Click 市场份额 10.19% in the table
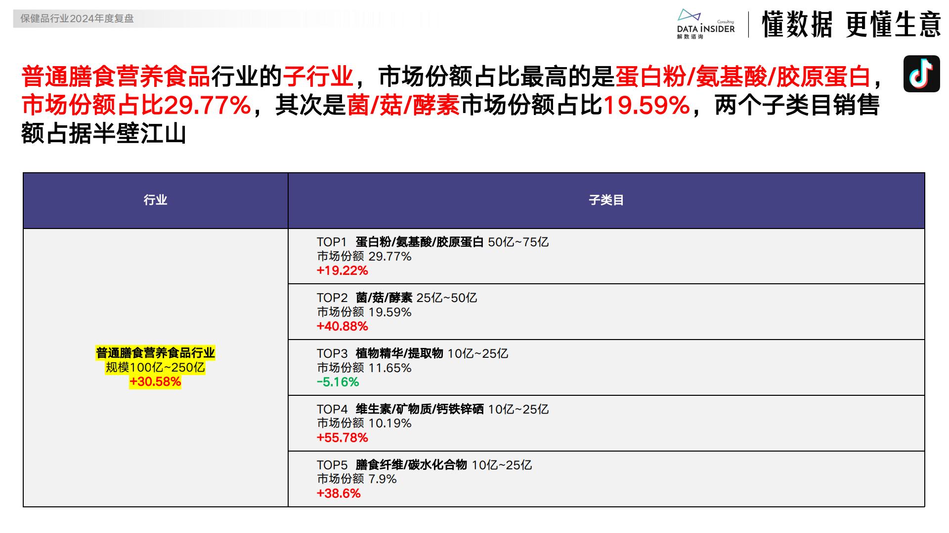 [x=364, y=423]
